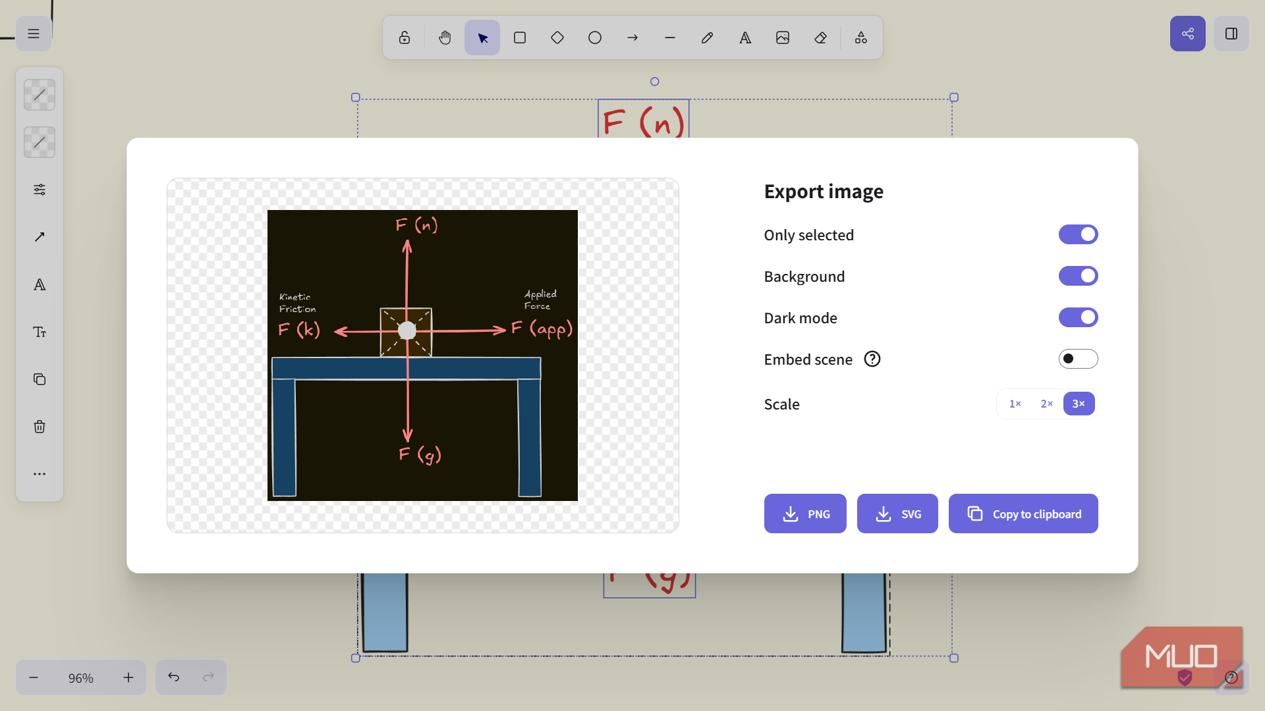
Task: Select the Diamond shape tool
Action: pyautogui.click(x=557, y=38)
